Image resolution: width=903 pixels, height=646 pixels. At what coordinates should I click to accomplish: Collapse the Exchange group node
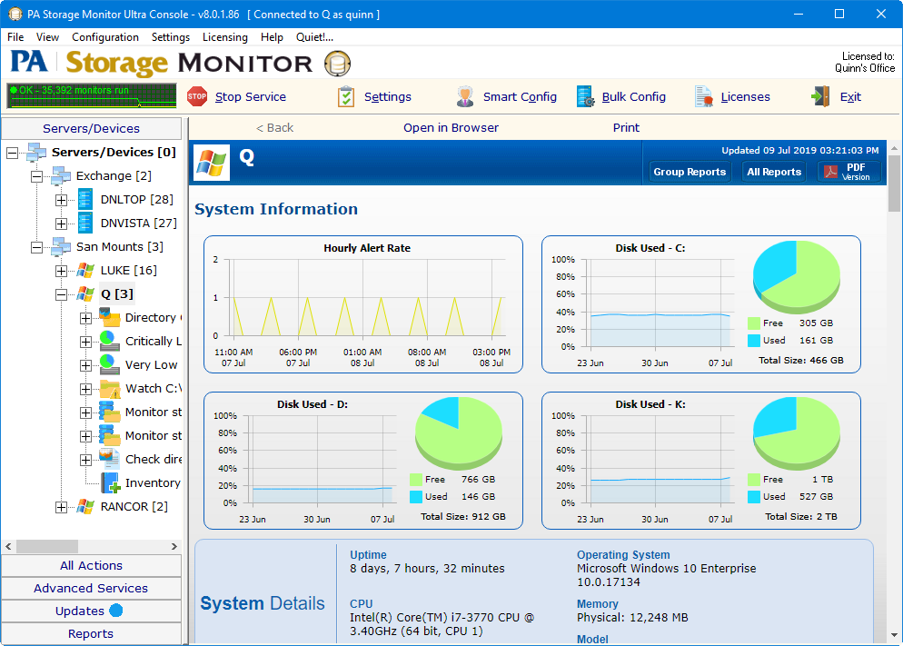click(37, 176)
